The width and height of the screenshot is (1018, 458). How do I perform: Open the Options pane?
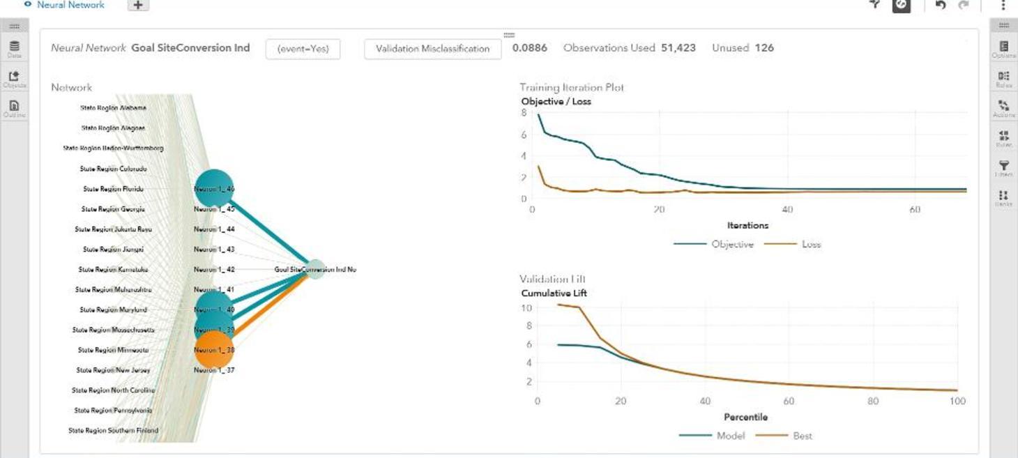(1003, 49)
